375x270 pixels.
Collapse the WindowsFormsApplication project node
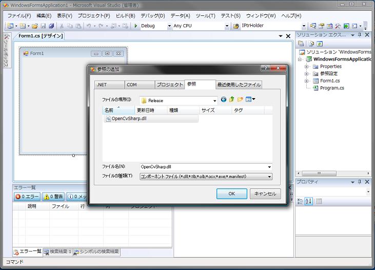tap(300, 59)
